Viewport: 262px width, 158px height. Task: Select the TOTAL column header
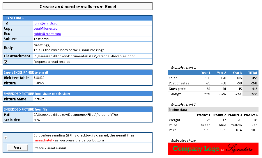(253, 73)
